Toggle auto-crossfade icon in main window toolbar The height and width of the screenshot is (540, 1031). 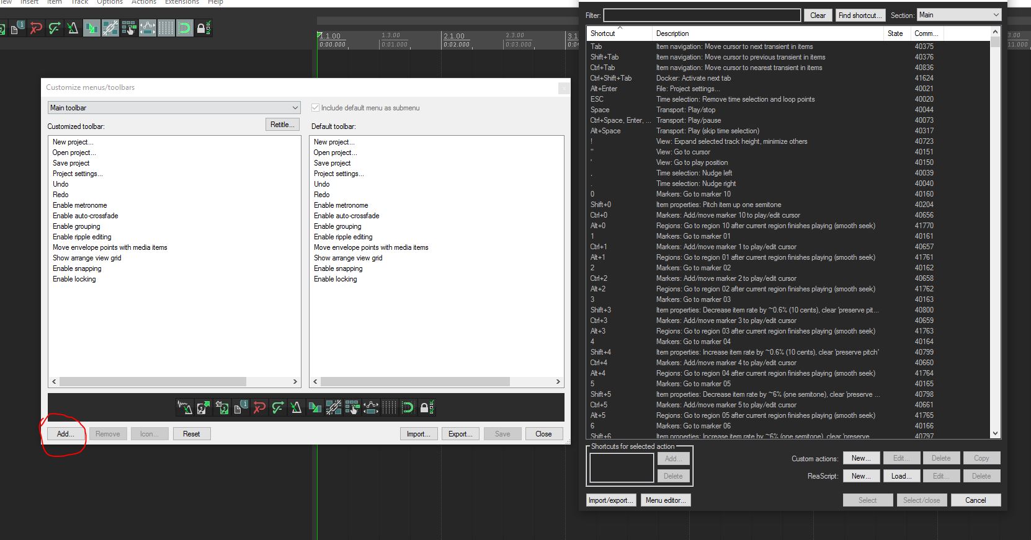tap(92, 28)
